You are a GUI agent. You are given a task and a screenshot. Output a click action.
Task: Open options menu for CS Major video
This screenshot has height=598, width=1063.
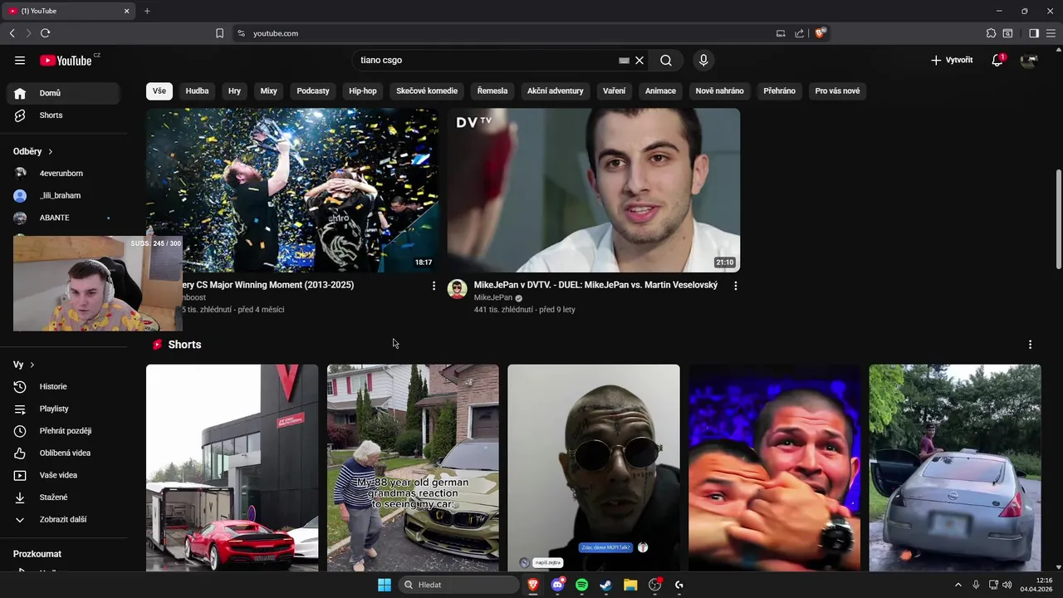point(434,286)
